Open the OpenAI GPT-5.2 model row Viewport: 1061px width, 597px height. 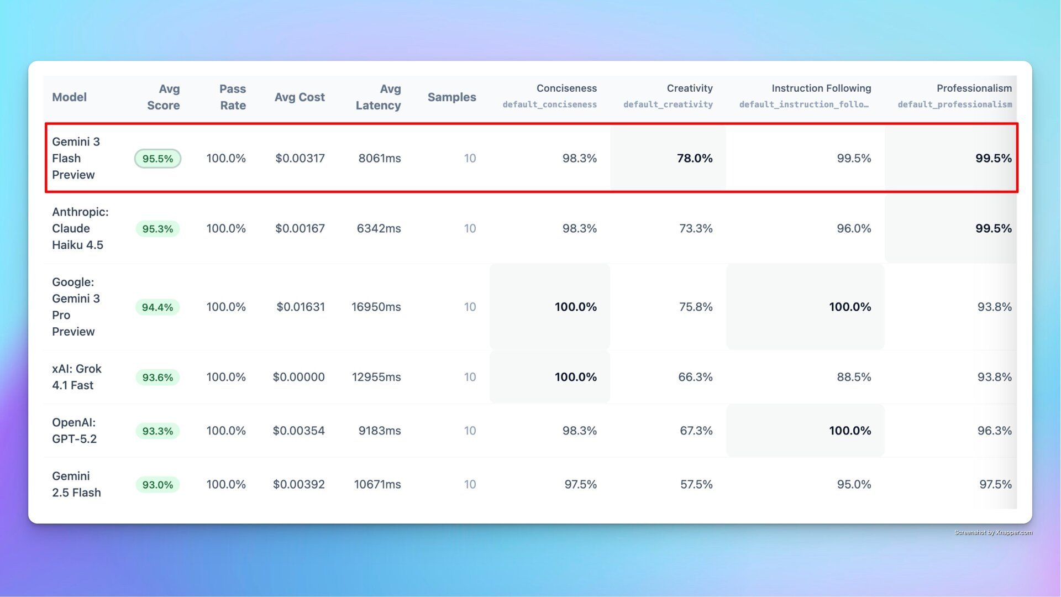point(74,431)
